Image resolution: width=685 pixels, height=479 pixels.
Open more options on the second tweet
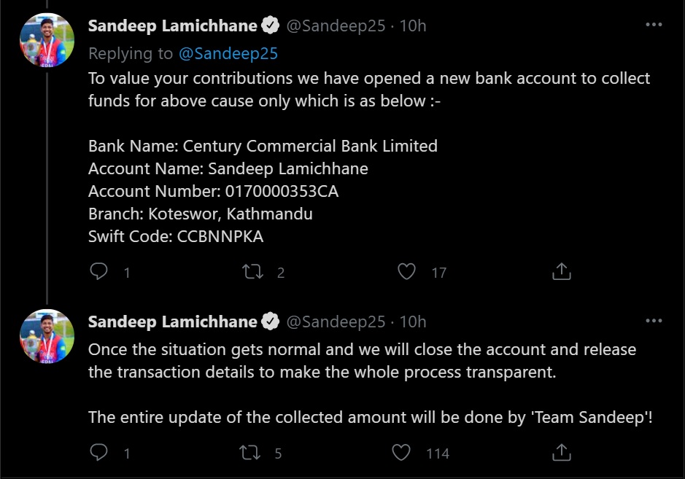tap(654, 321)
